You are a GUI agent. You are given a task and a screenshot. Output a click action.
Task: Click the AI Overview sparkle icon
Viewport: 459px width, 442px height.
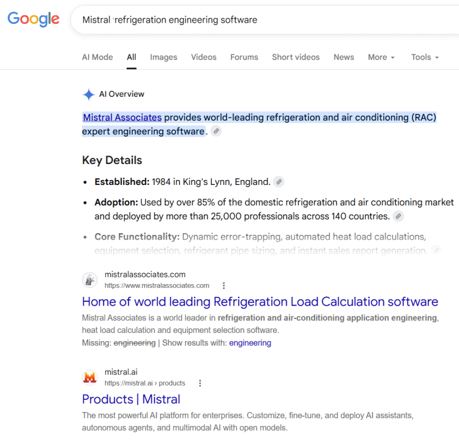pos(88,95)
